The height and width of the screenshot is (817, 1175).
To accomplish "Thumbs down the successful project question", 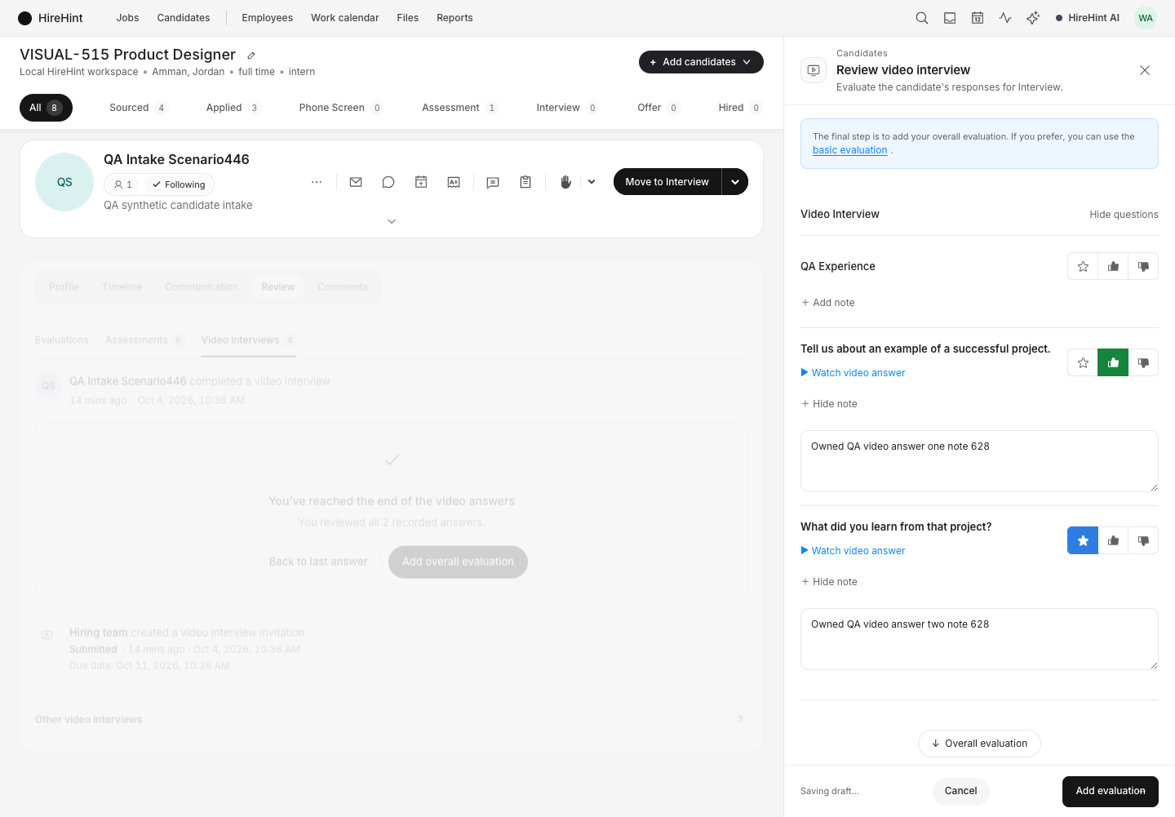I will [1143, 362].
